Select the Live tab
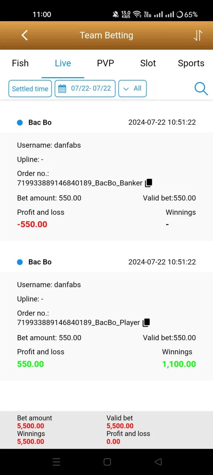Viewport: 213px width, 475px height. click(x=63, y=63)
